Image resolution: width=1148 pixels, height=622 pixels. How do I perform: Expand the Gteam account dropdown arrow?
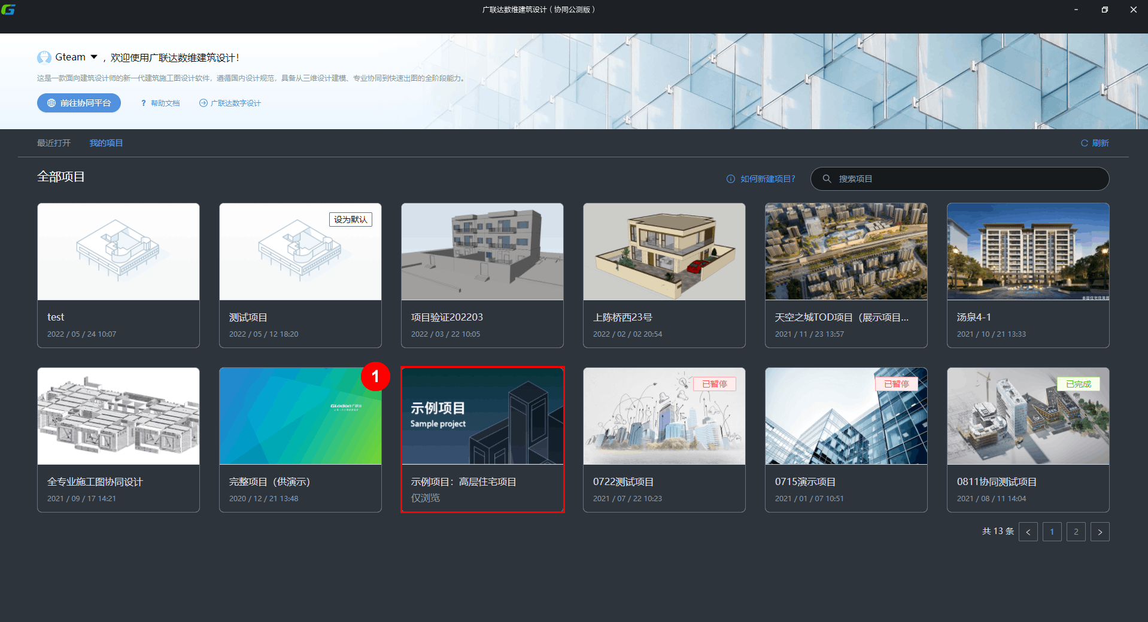(94, 57)
